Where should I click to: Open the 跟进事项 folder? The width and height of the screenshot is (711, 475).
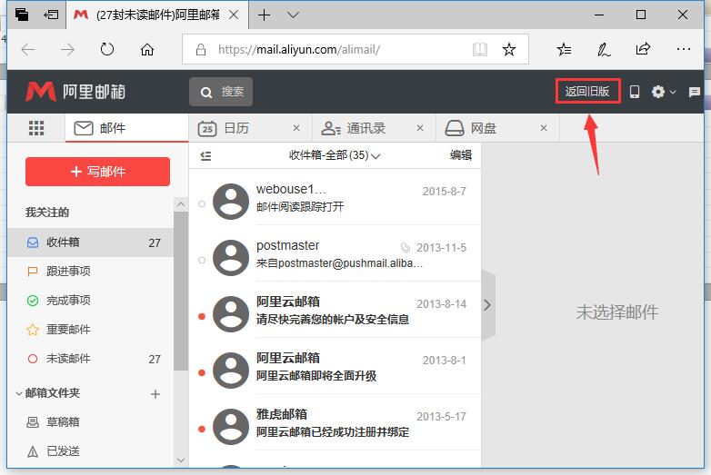pyautogui.click(x=90, y=272)
